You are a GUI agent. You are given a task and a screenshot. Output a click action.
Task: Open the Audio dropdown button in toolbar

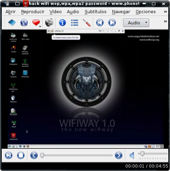point(136,23)
